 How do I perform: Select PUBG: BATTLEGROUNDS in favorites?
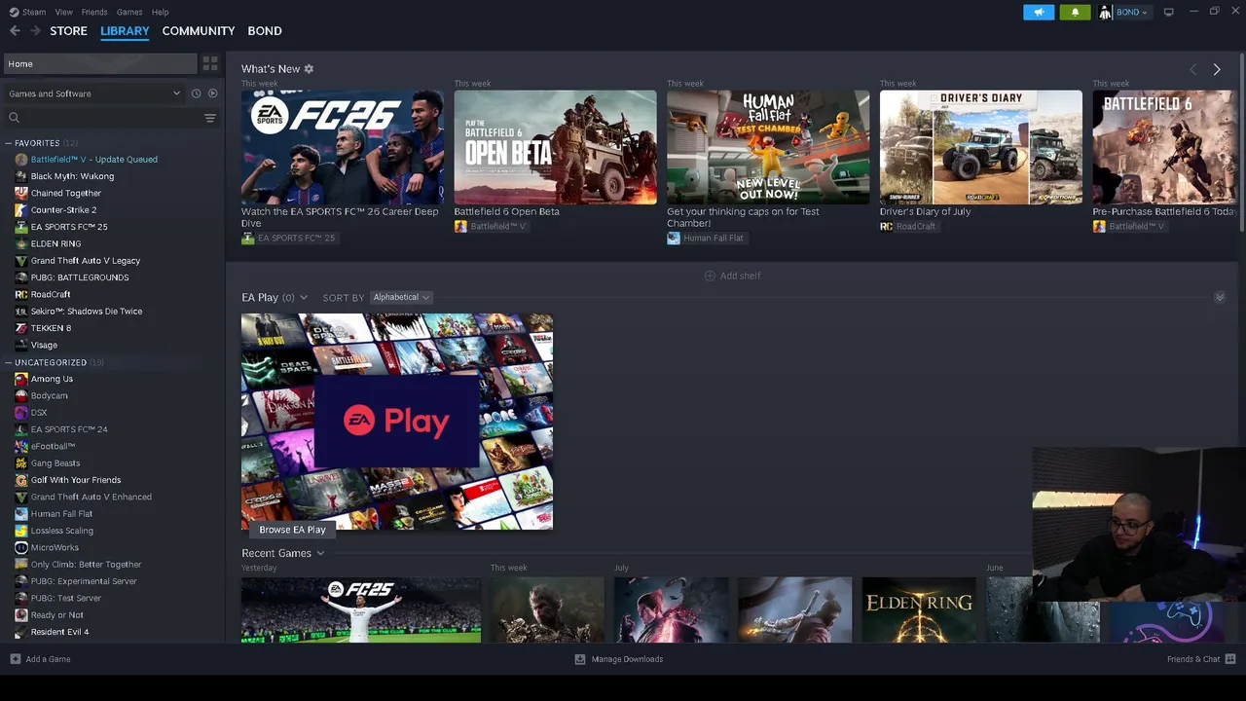tap(80, 277)
